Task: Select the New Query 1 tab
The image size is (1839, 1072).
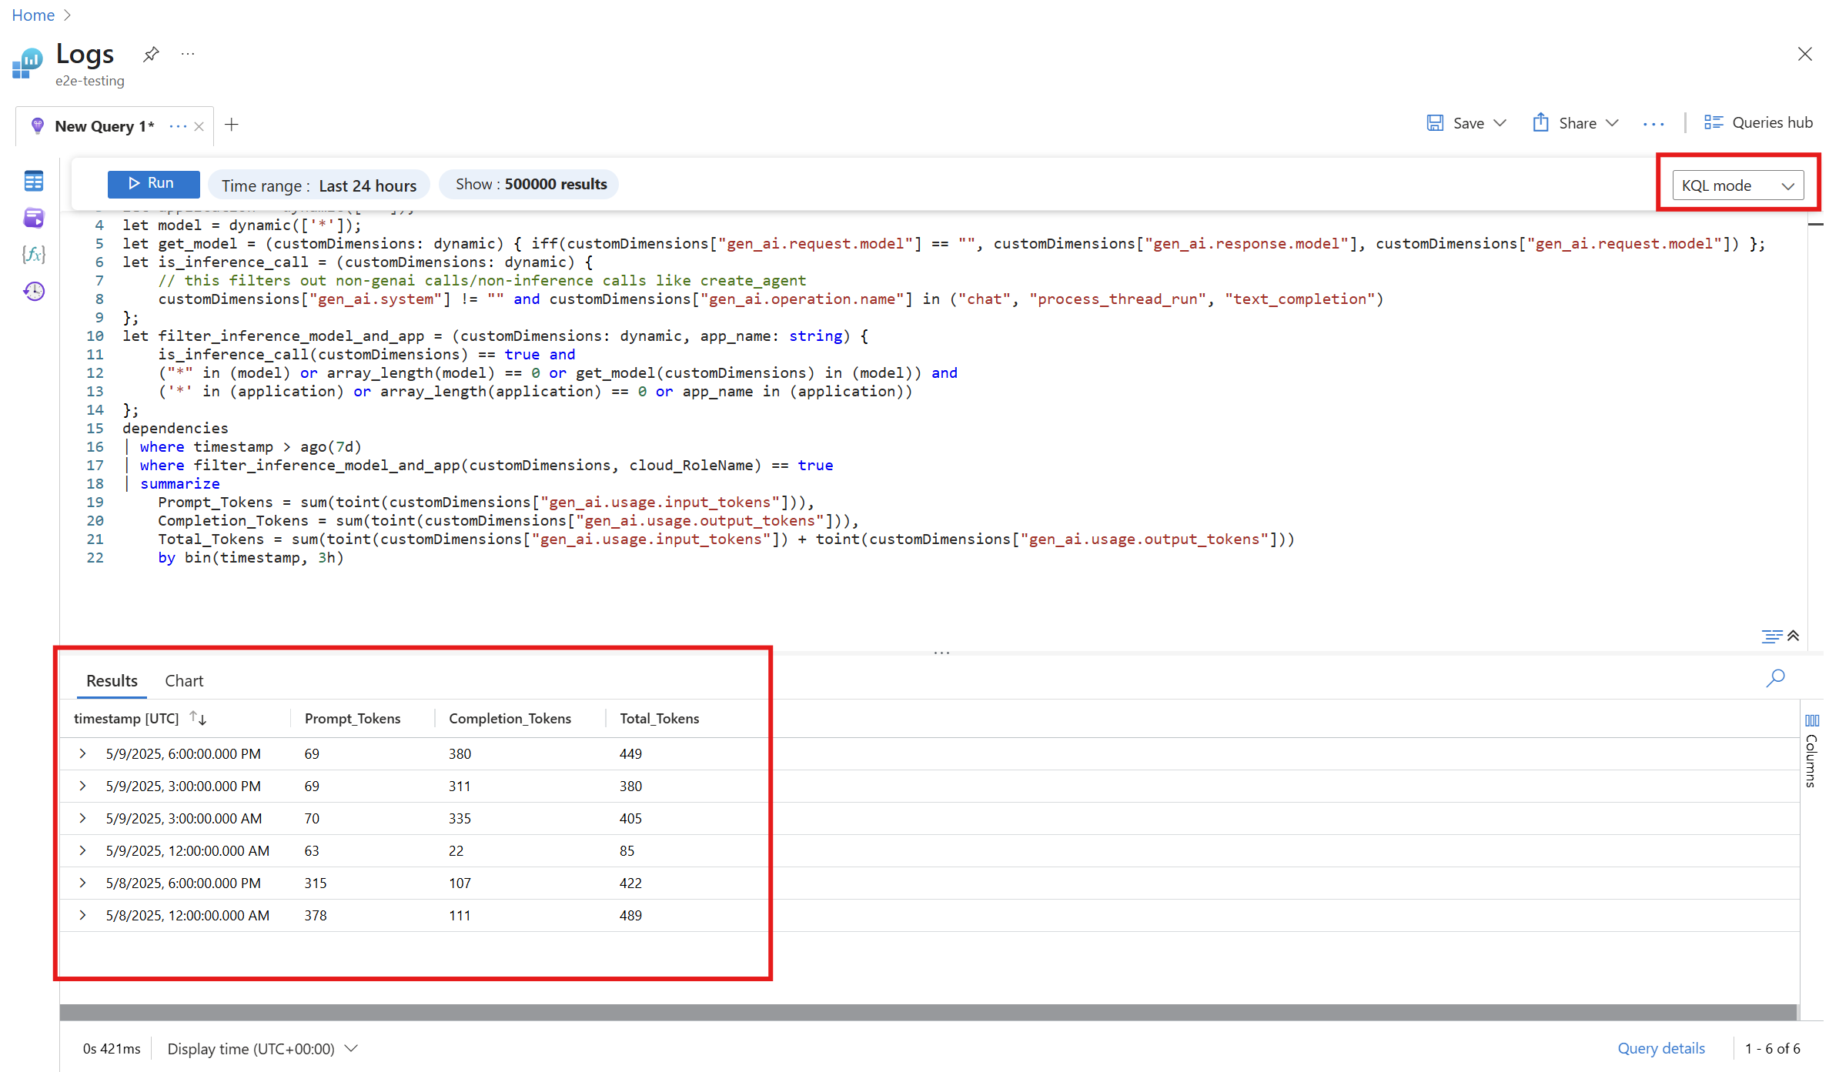Action: pos(104,126)
